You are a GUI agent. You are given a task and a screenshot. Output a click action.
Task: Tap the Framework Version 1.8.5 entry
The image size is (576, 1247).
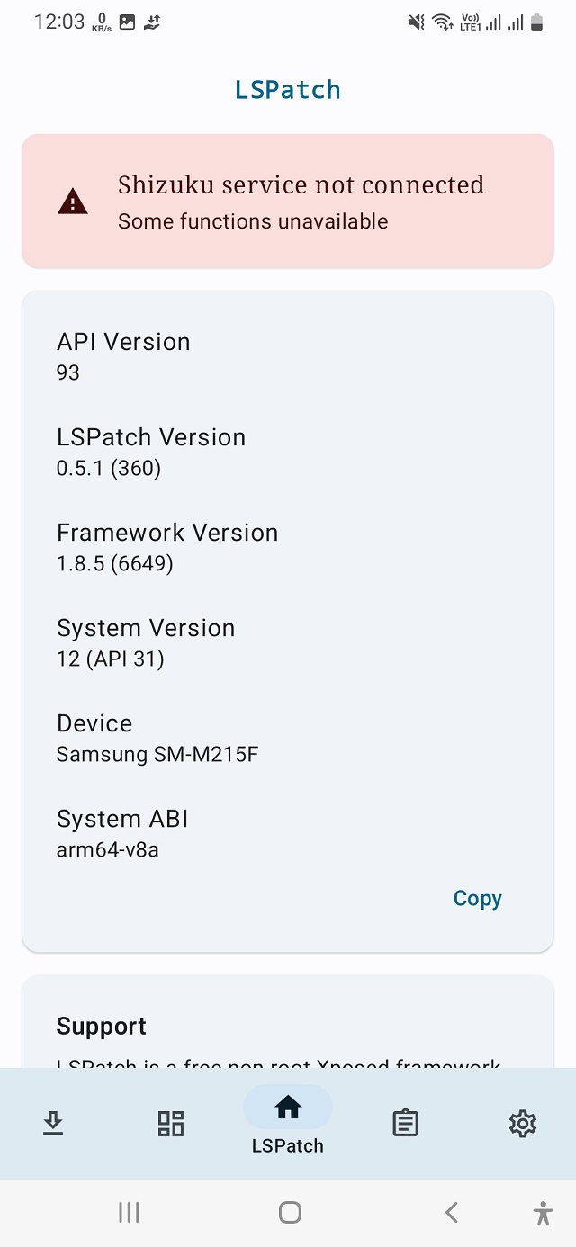coord(167,546)
